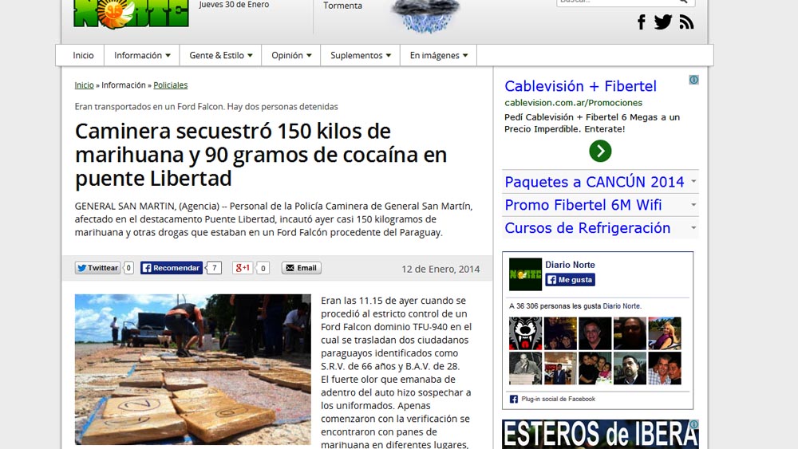Viewport: 798px width, 449px height.
Task: Click the Norte newspaper logo
Action: point(132,14)
